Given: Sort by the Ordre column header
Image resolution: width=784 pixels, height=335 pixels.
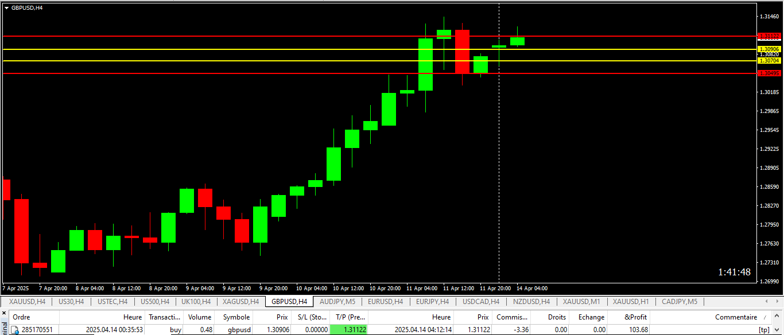Looking at the screenshot, I should tap(34, 317).
